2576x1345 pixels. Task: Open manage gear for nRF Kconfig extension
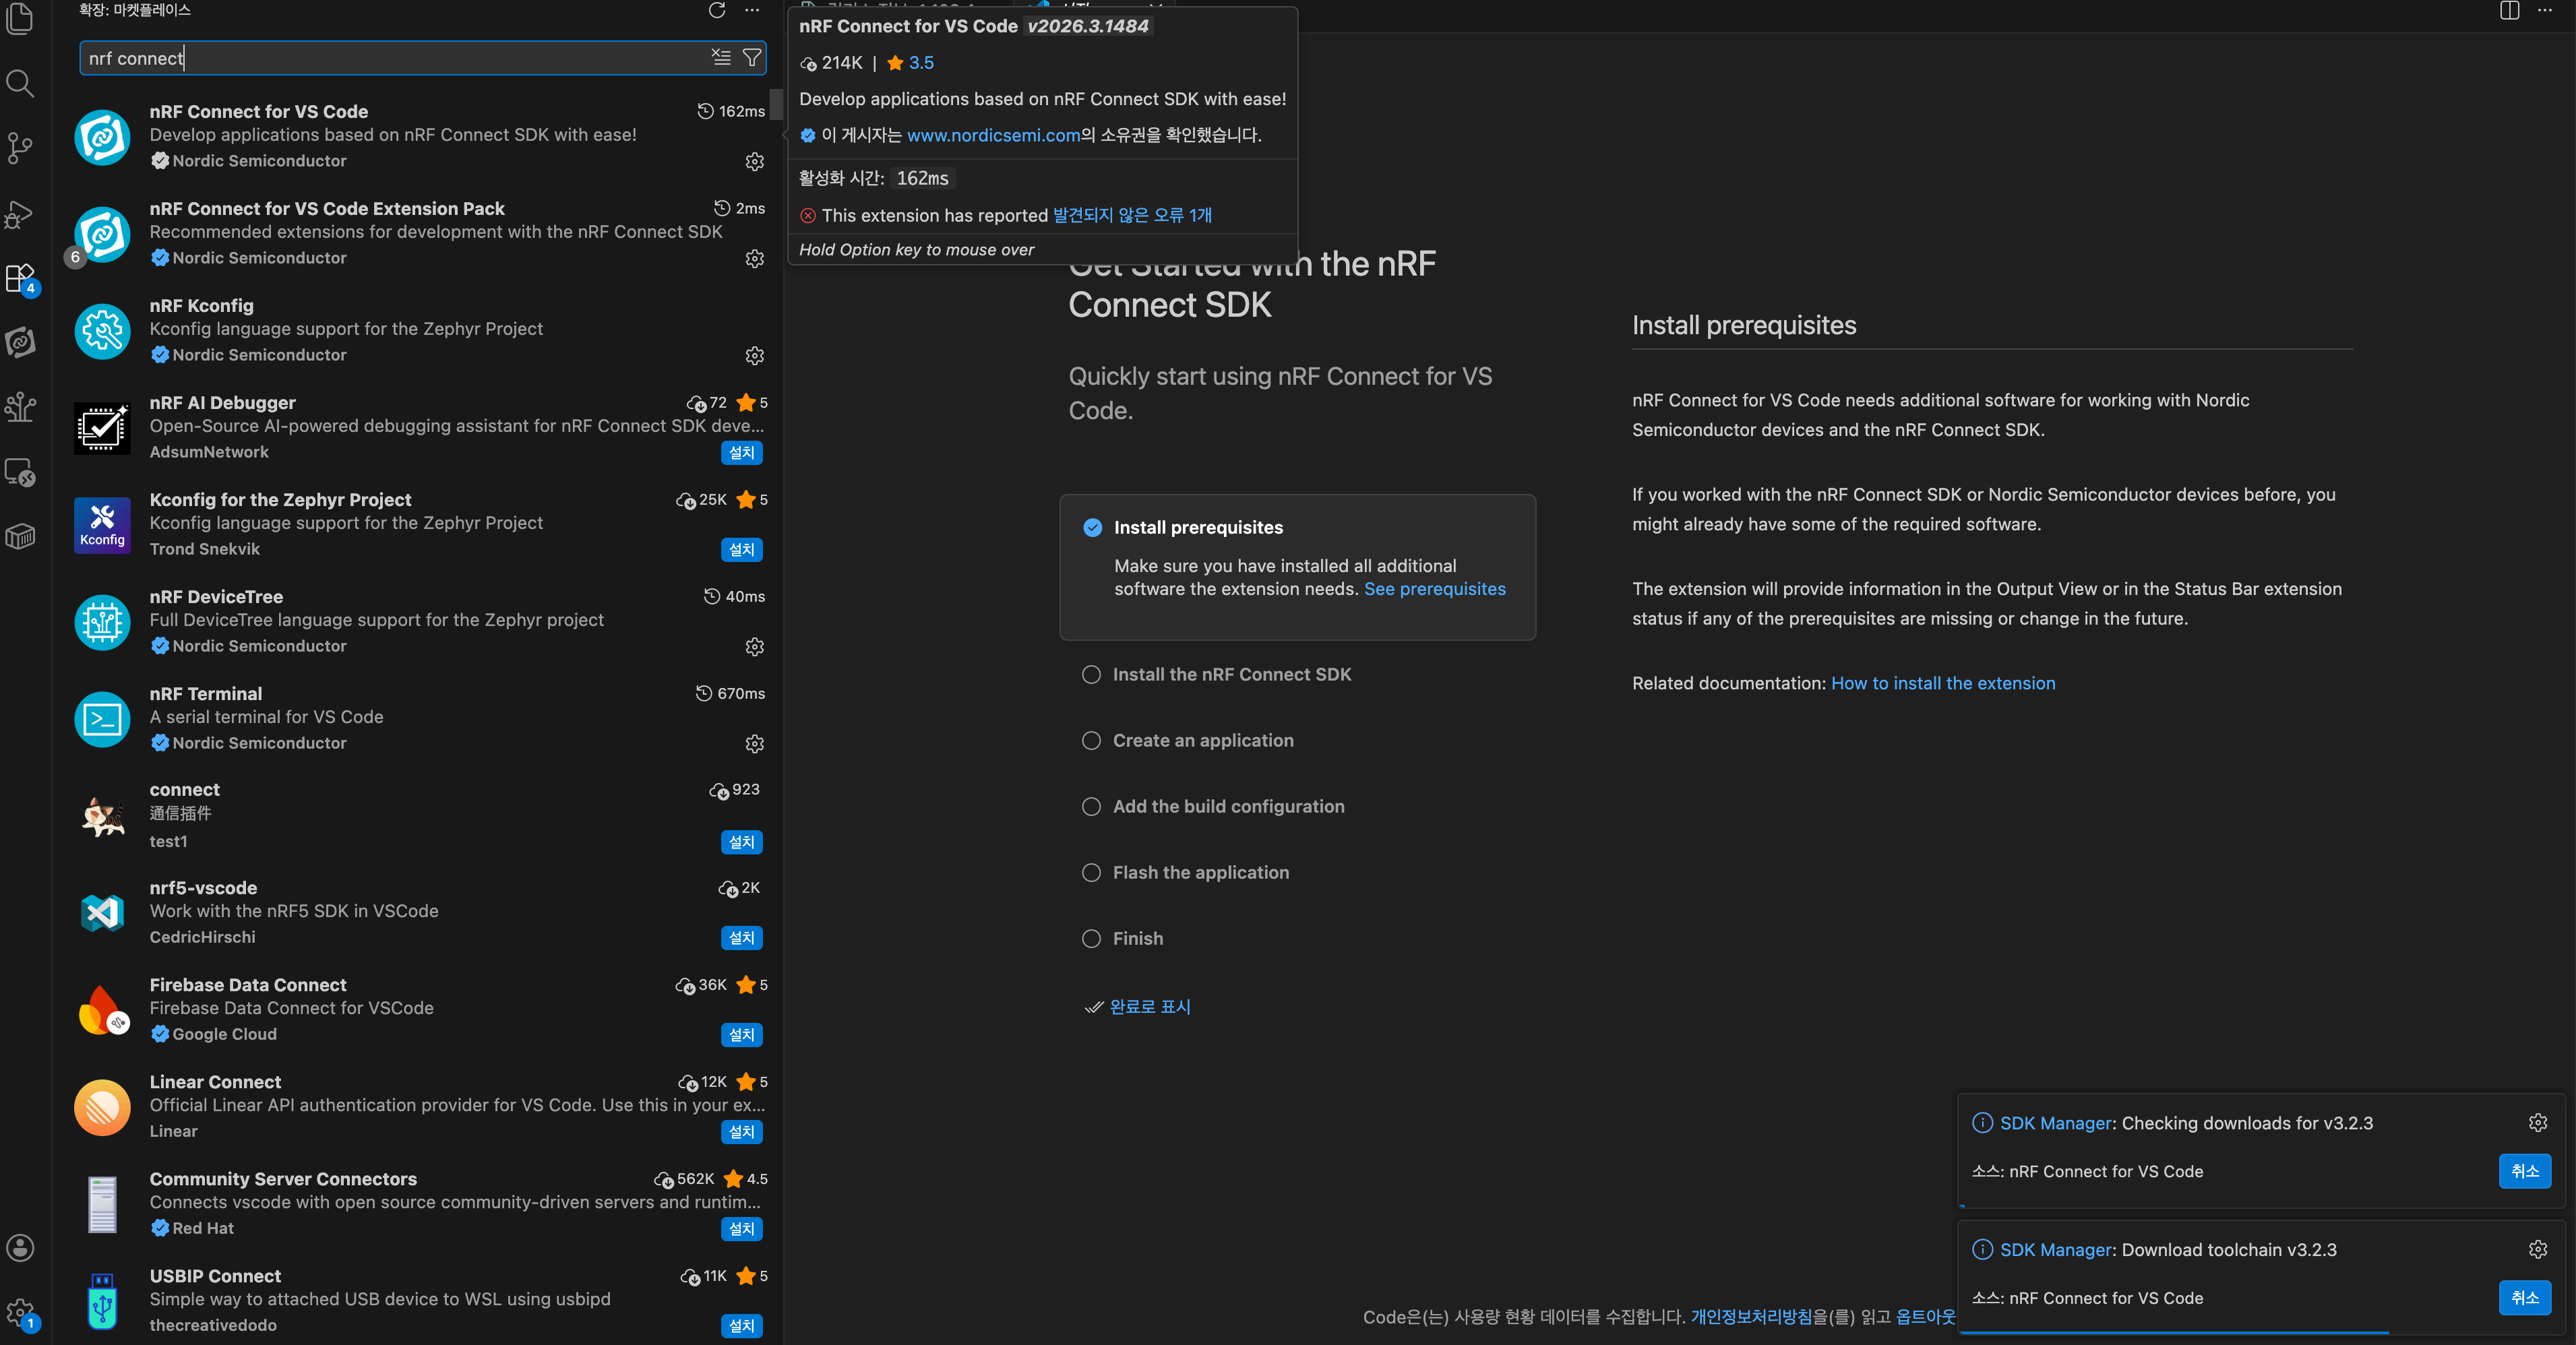pyautogui.click(x=755, y=356)
